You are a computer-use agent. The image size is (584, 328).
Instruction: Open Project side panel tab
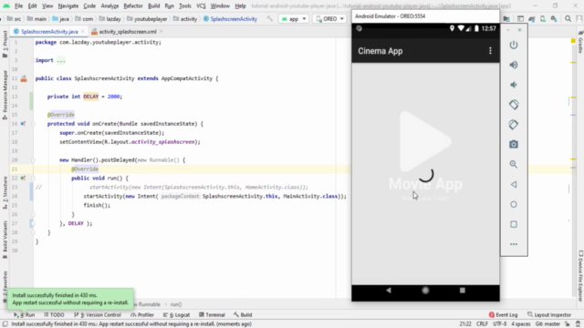pyautogui.click(x=5, y=45)
